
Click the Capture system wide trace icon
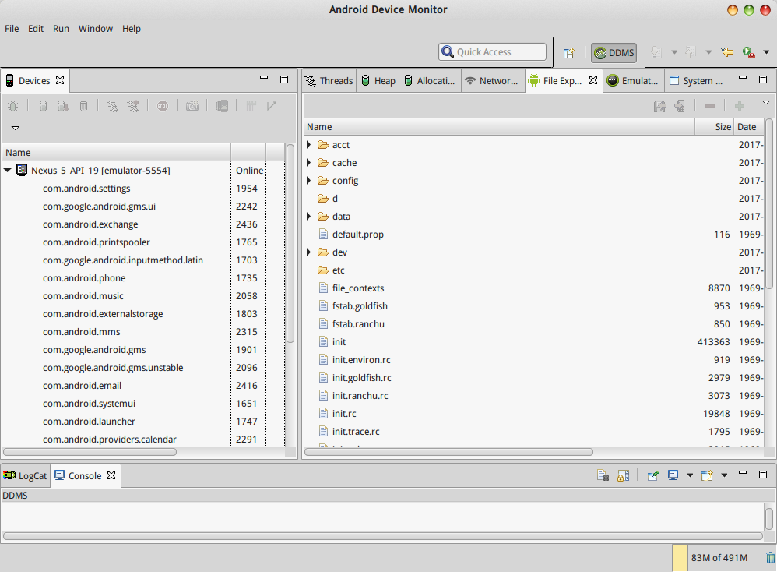tap(251, 106)
